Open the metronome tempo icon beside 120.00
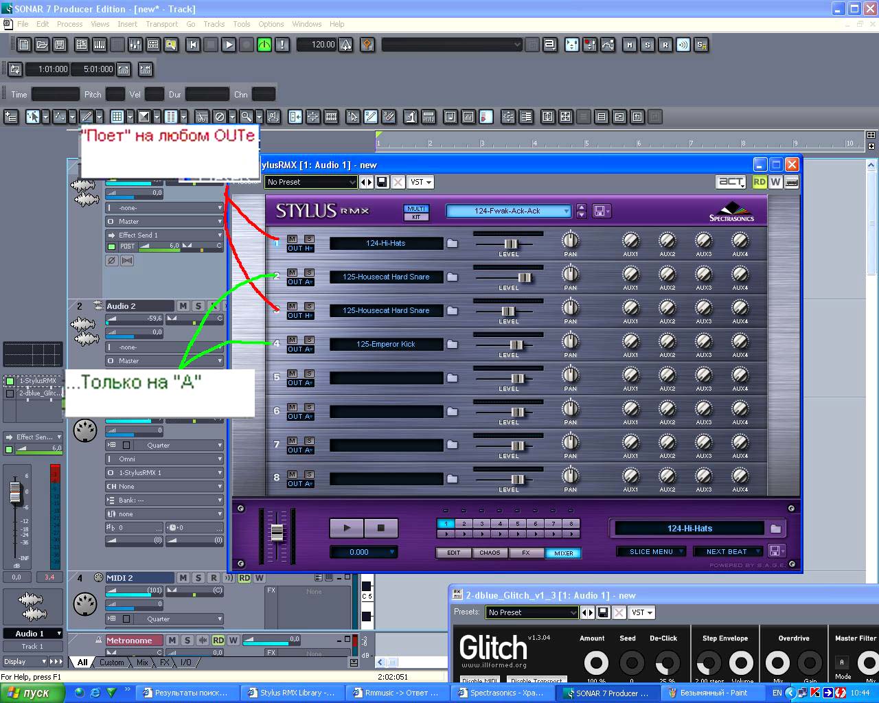 pos(346,45)
